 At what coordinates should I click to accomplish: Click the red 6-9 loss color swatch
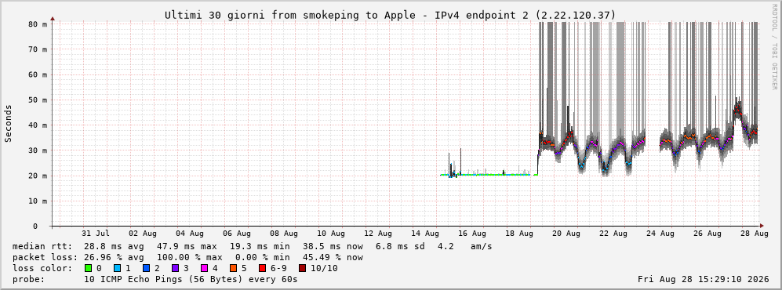pos(262,268)
